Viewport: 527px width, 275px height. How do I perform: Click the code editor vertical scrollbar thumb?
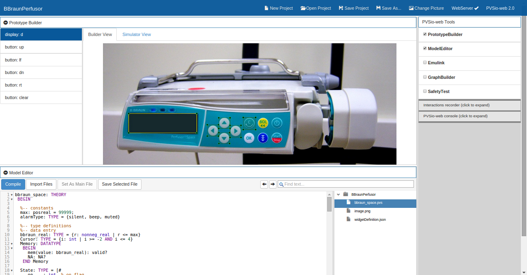point(329,204)
